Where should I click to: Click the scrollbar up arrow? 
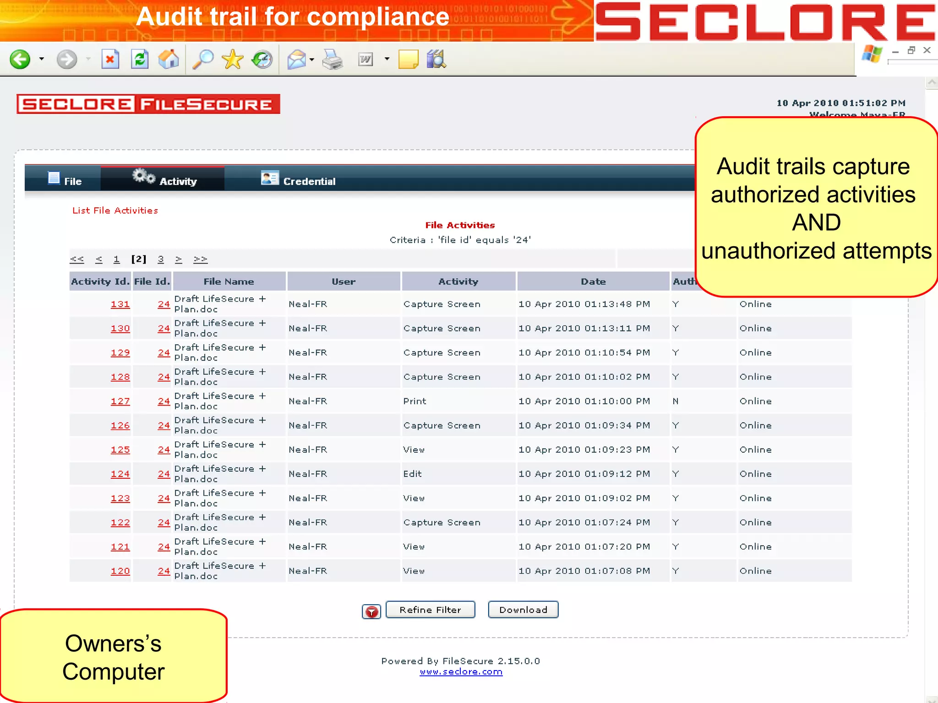click(x=932, y=83)
